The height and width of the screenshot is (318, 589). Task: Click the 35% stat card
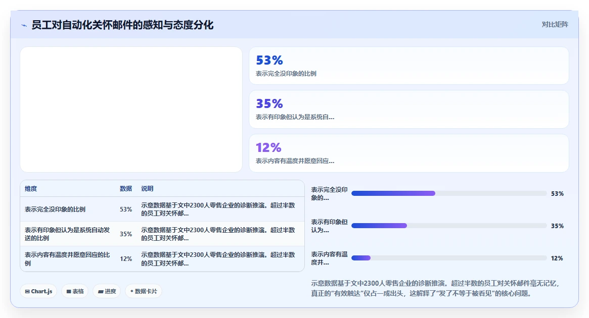tap(409, 110)
